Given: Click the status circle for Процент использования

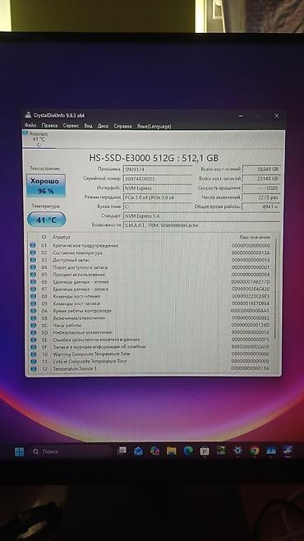Looking at the screenshot, I should pyautogui.click(x=33, y=275).
